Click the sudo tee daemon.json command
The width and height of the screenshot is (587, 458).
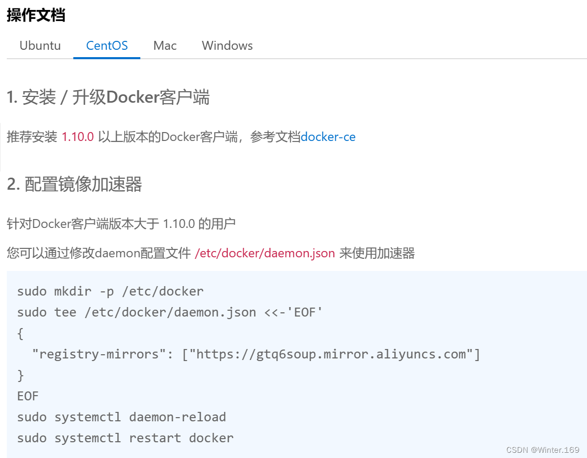(x=169, y=312)
